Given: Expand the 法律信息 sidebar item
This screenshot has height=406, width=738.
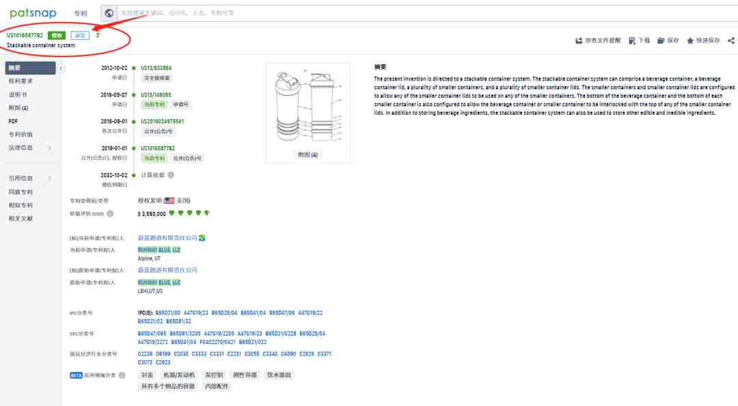Looking at the screenshot, I should pos(49,148).
